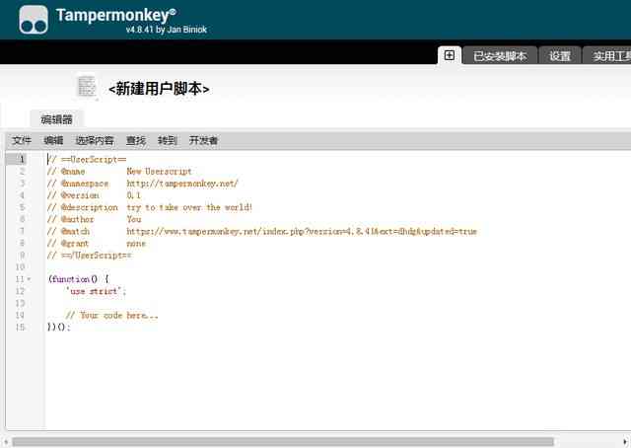Open the 选择内容 menu

pyautogui.click(x=95, y=140)
